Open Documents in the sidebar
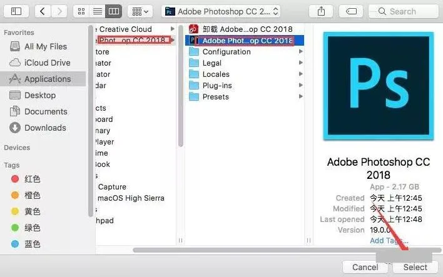Viewport: 443px width, 277px height. (x=43, y=111)
